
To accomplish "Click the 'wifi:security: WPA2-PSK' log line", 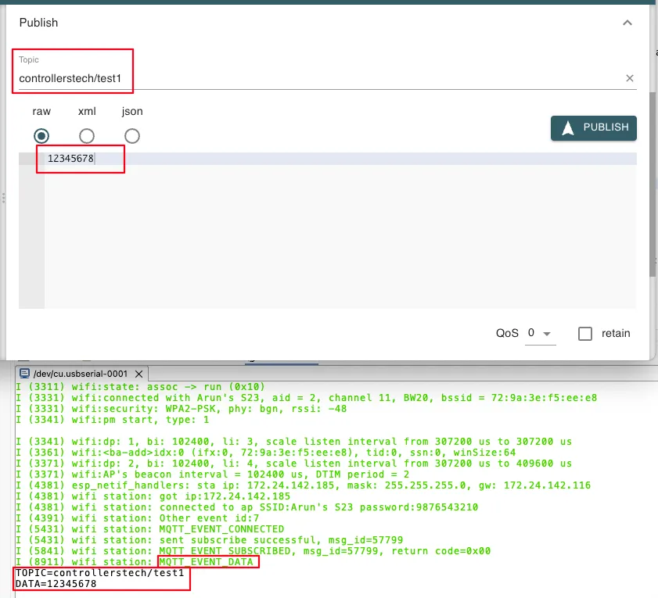I will pyautogui.click(x=182, y=409).
